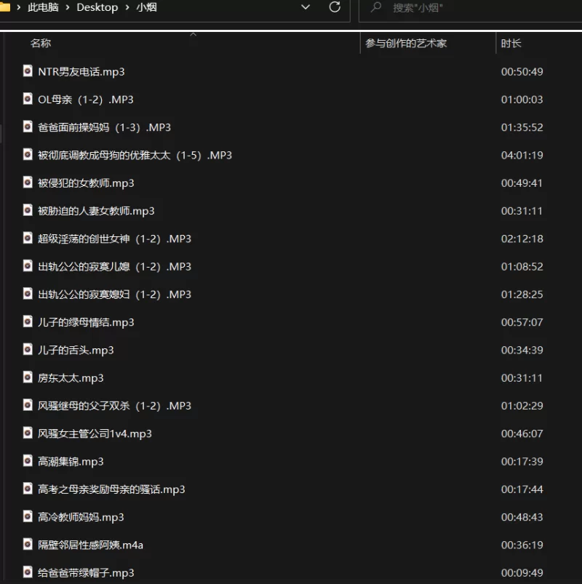Click the icon beside 高冷教师妈妈.mp3
The height and width of the screenshot is (584, 582).
point(28,516)
